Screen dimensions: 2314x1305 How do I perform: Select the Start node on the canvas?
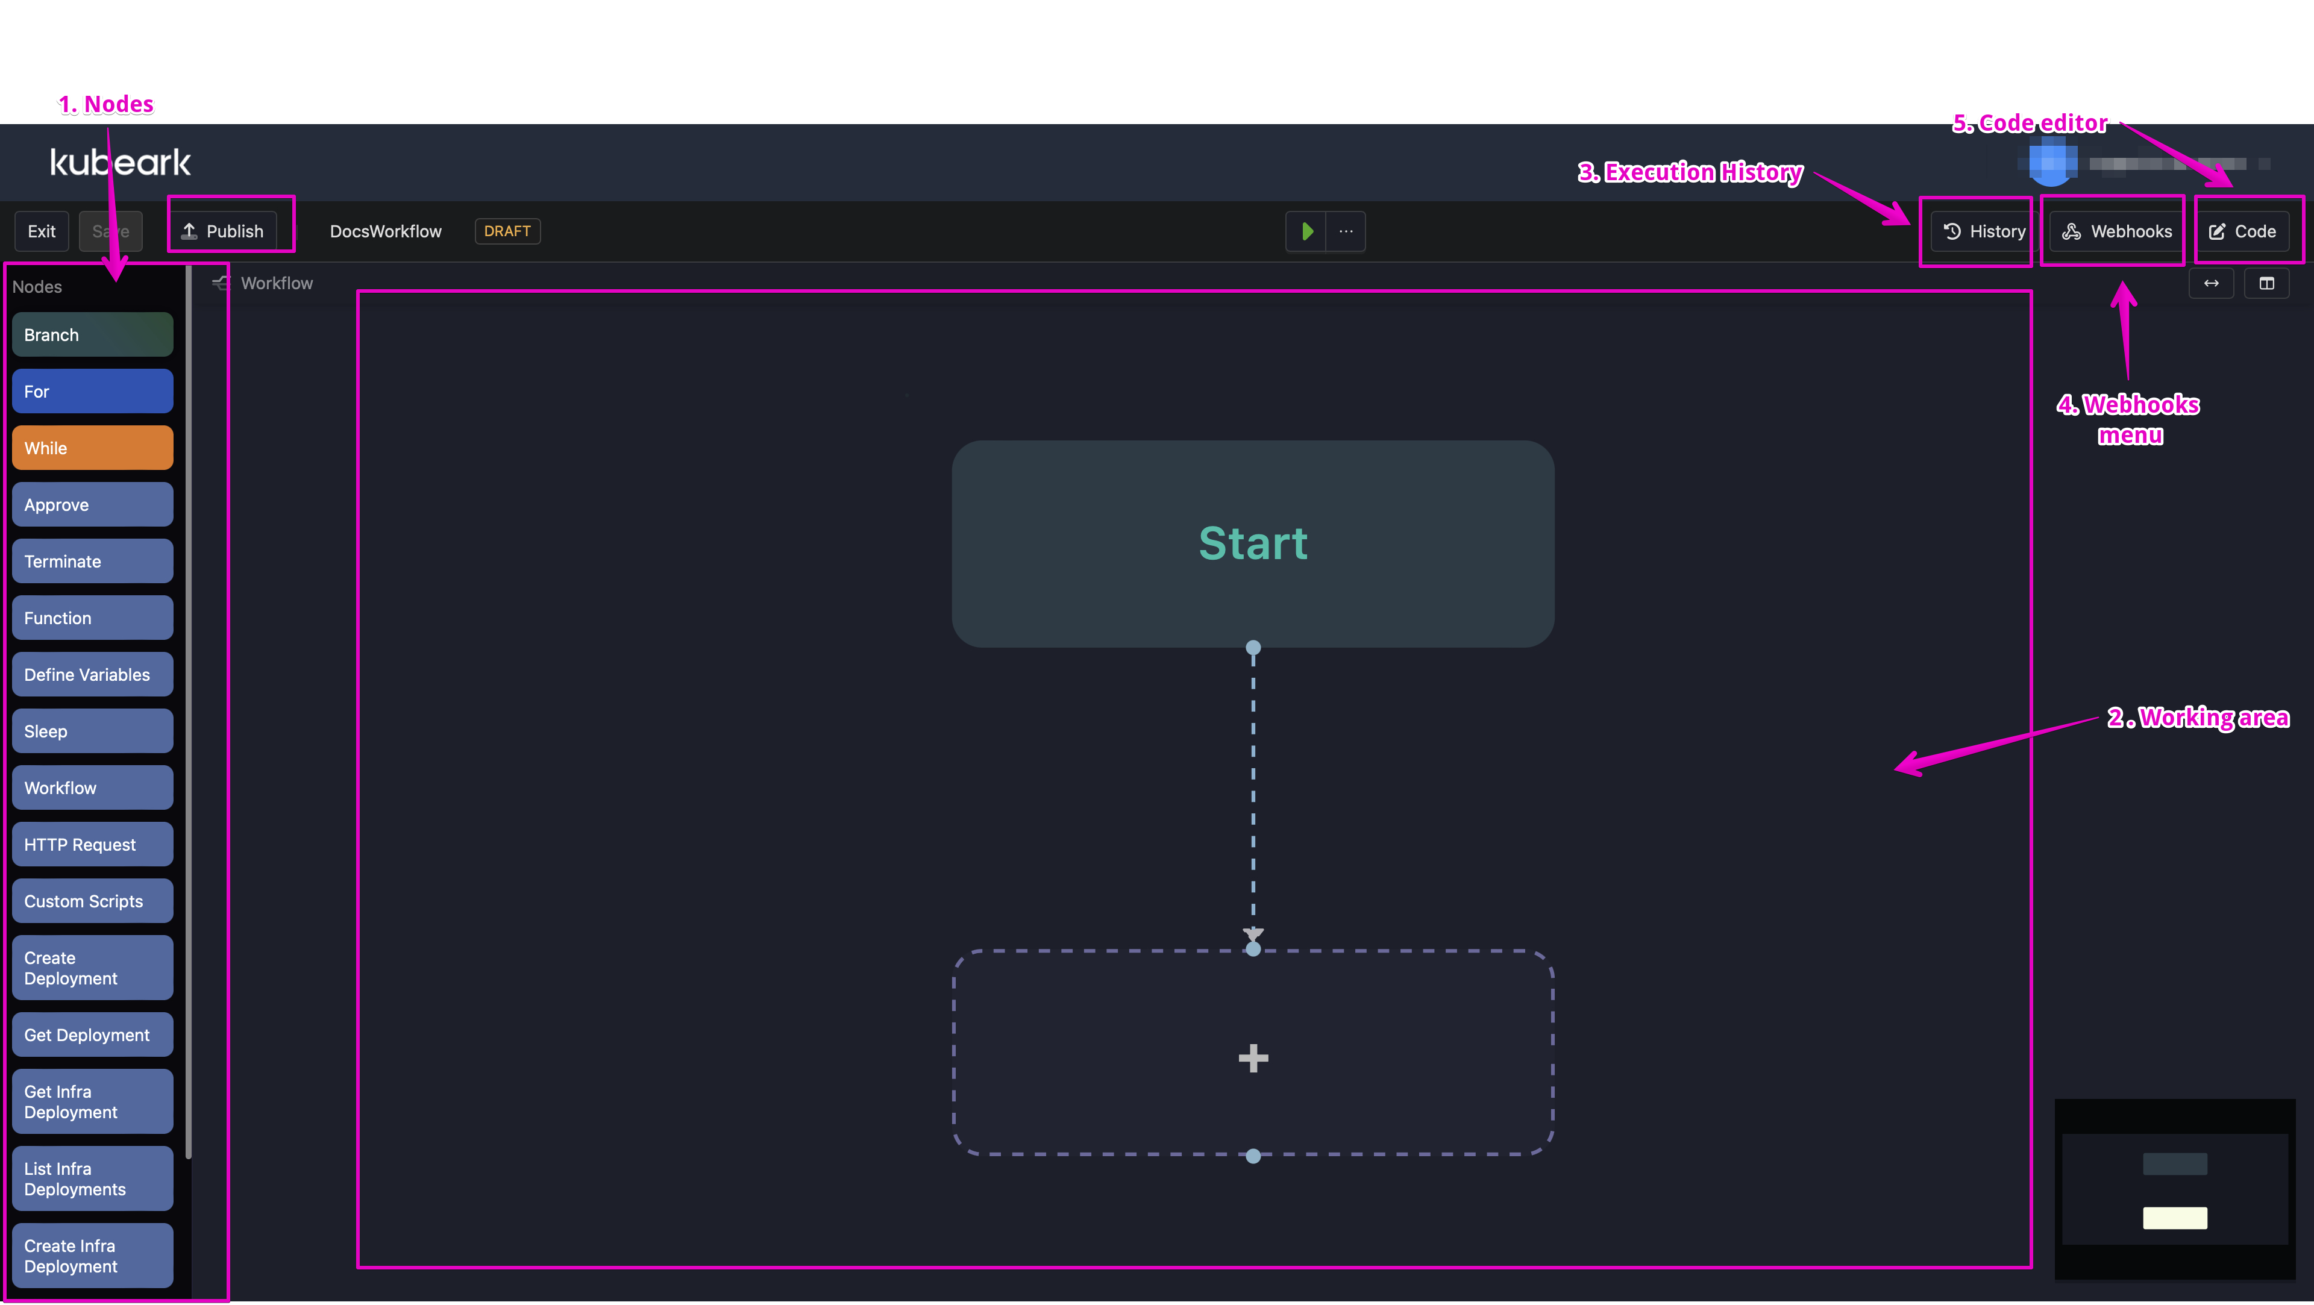click(1252, 543)
